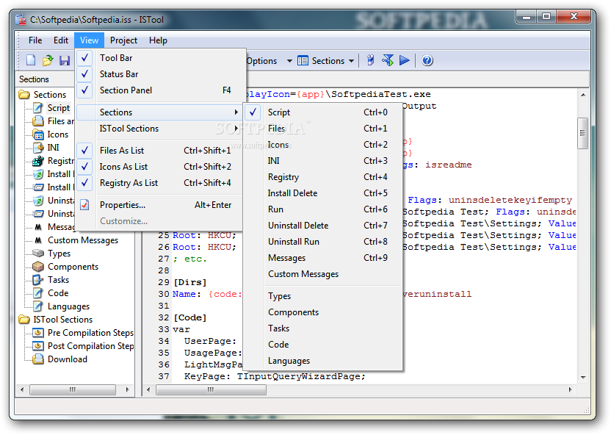Choose Messages Ctrl+9 in submenu
Image resolution: width=611 pixels, height=435 pixels.
[x=323, y=258]
